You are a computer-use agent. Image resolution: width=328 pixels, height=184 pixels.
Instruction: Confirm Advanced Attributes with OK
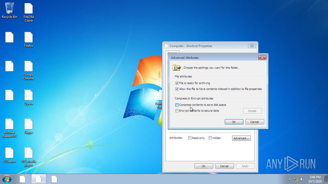(x=234, y=122)
